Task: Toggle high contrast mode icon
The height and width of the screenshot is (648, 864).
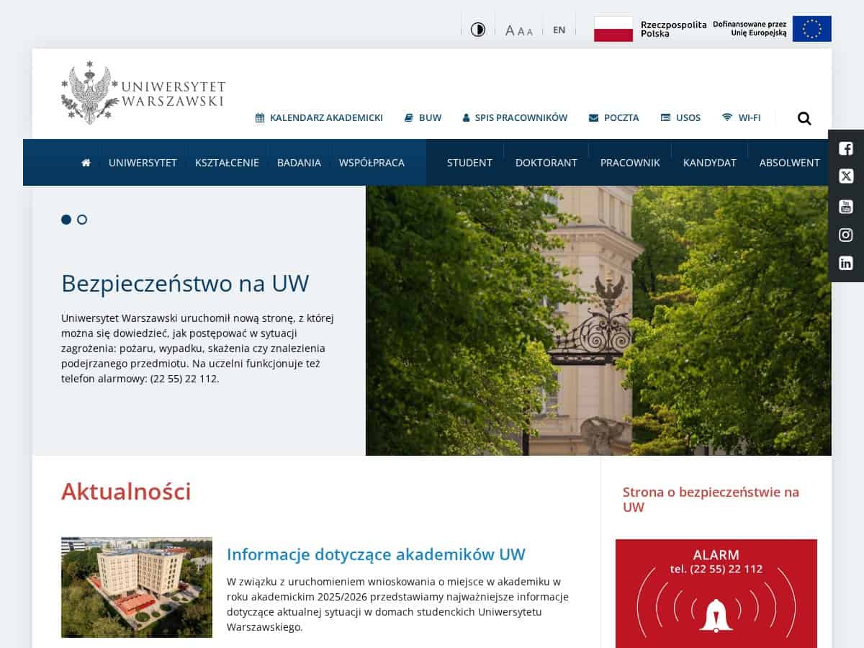Action: tap(478, 30)
